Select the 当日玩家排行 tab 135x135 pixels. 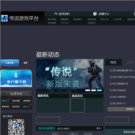point(46,128)
